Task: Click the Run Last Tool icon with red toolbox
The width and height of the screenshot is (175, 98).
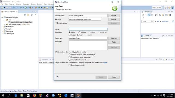Action: [x=30, y=8]
